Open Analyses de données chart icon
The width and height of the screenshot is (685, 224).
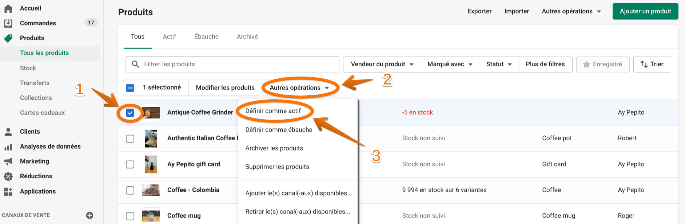coord(8,147)
